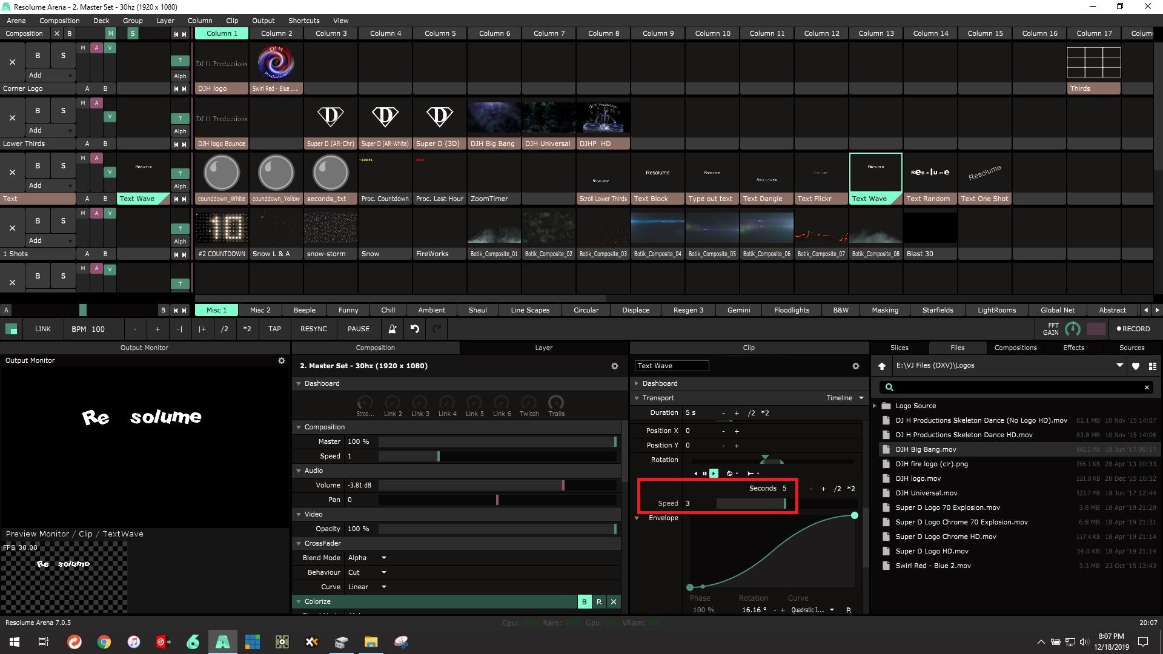
Task: Open Output Monitor settings gear
Action: [x=282, y=360]
